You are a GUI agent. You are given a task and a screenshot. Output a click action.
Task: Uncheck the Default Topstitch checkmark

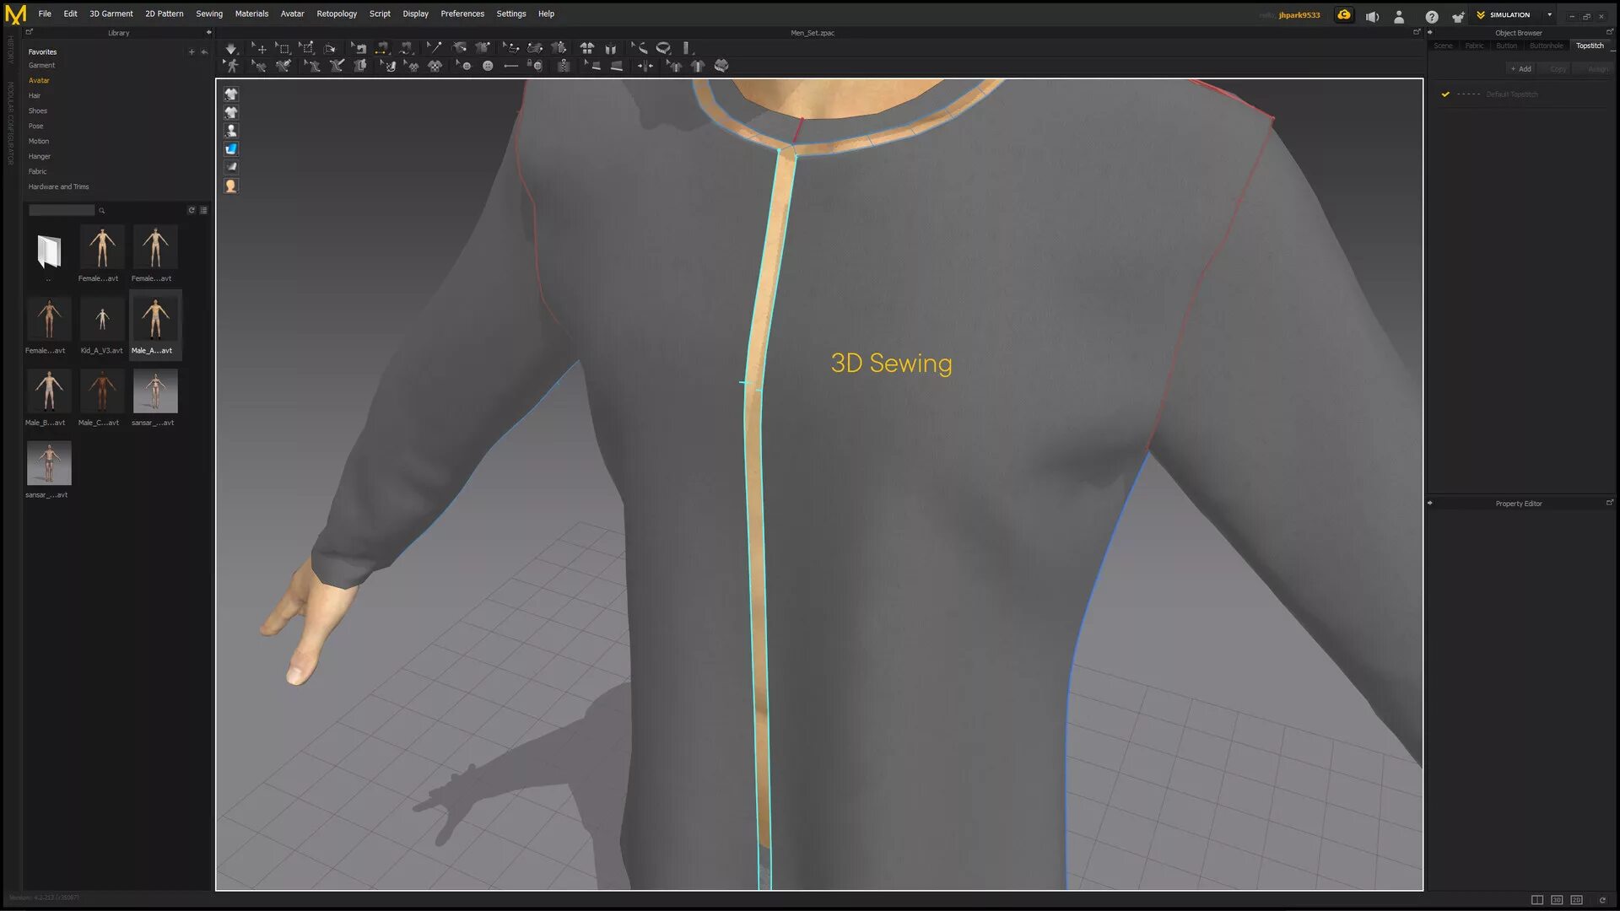(x=1446, y=94)
